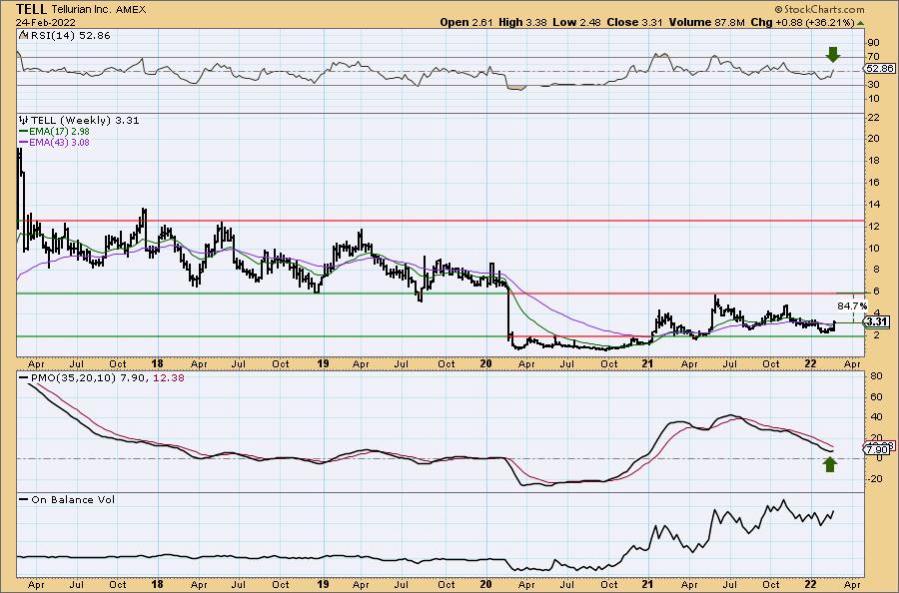The width and height of the screenshot is (899, 593).
Task: Click the green up triangle beside Chg
Action: point(861,23)
